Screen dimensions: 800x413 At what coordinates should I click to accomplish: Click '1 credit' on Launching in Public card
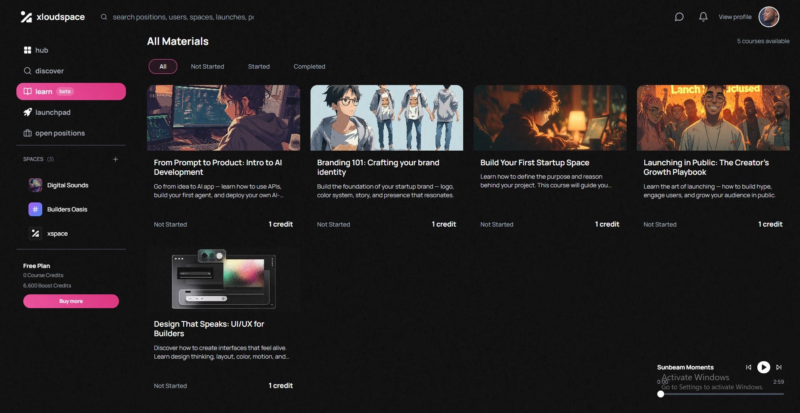(770, 224)
